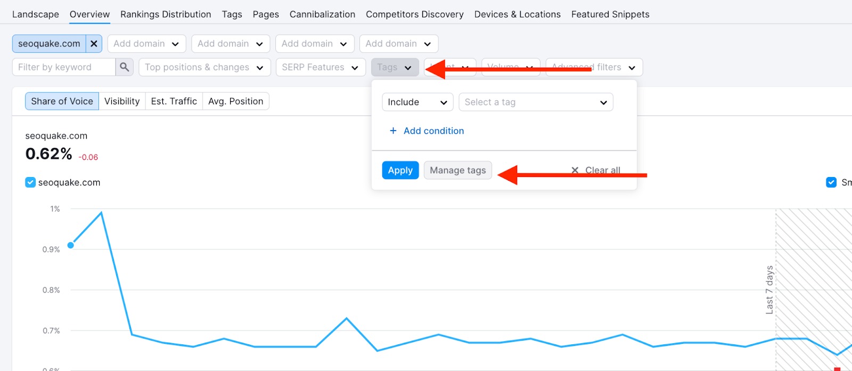Toggle the seoquake.com chart checkbox
This screenshot has width=852, height=371.
[30, 182]
